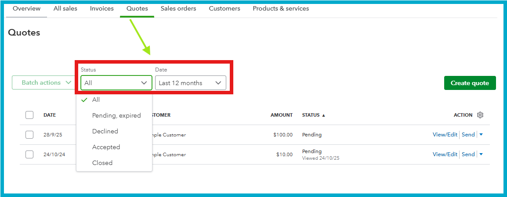Choose Declined from the status list
This screenshot has width=507, height=197.
[x=105, y=131]
